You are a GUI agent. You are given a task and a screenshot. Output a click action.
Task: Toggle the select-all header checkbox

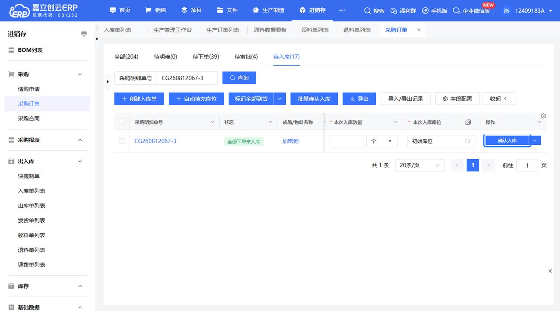[x=122, y=121]
